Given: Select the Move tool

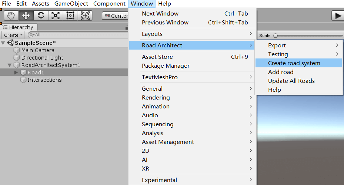Looking at the screenshot, I should [26, 16].
